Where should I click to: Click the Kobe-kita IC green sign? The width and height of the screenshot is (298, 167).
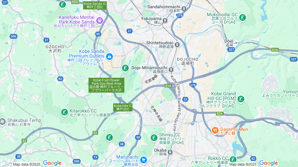pos(123,107)
